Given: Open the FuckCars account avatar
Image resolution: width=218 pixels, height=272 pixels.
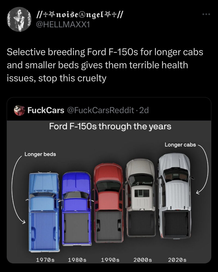Looking at the screenshot, I should [x=19, y=110].
